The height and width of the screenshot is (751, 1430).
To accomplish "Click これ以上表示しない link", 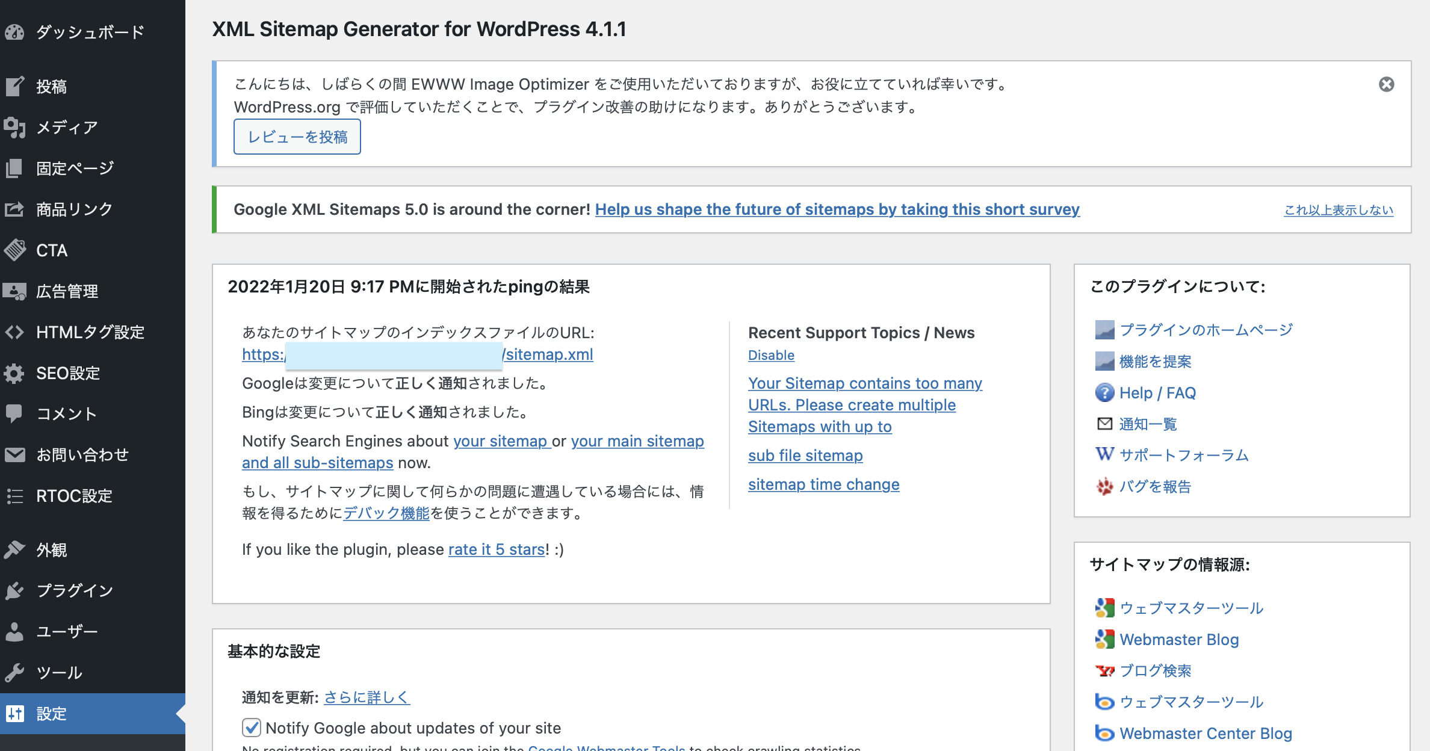I will click(x=1339, y=209).
